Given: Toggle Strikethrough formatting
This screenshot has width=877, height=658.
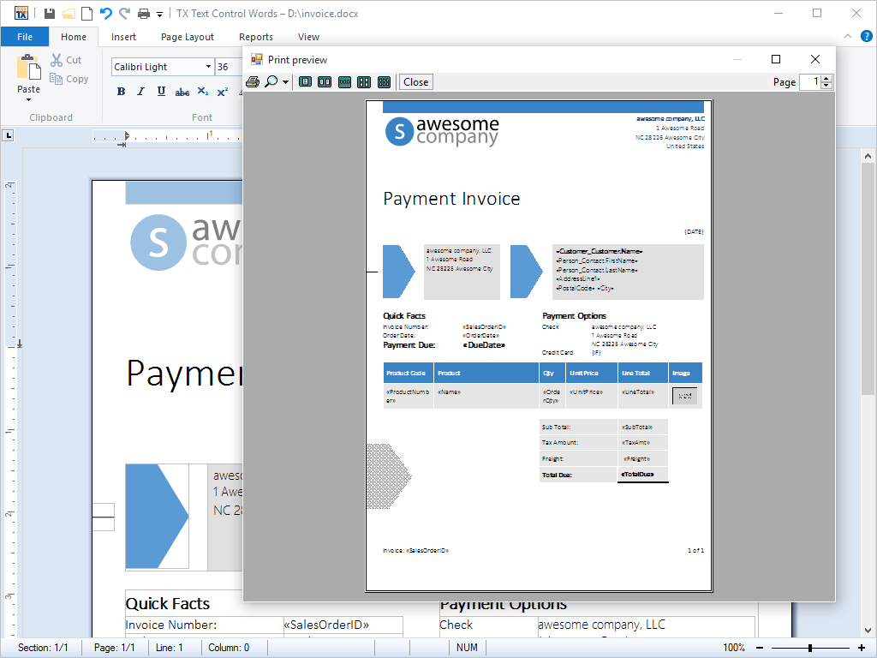Looking at the screenshot, I should [182, 92].
